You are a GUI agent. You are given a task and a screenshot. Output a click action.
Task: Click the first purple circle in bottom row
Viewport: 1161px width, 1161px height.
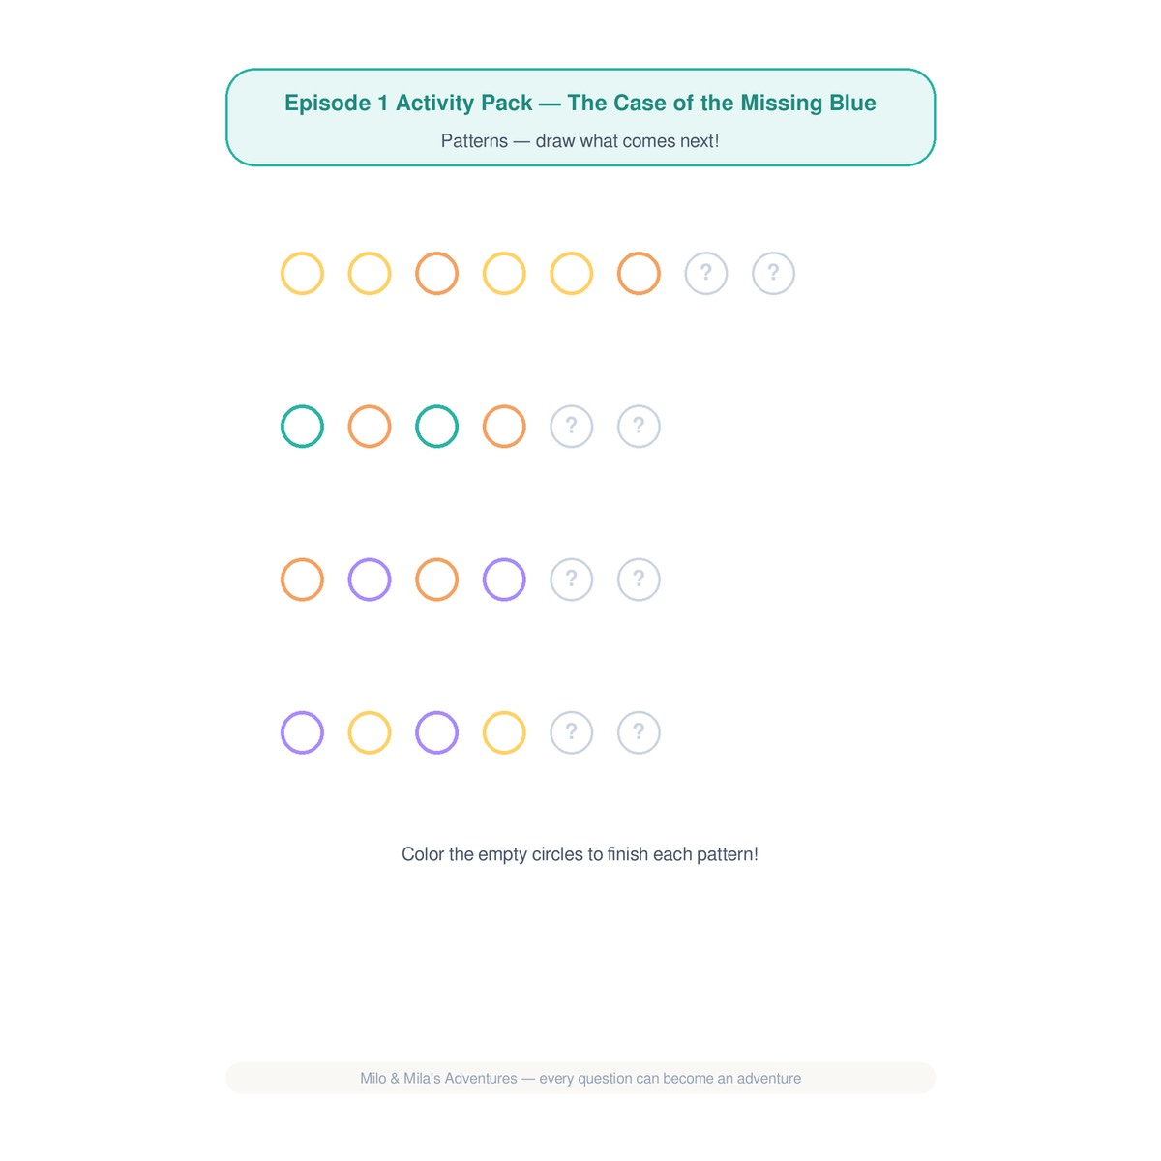click(302, 732)
